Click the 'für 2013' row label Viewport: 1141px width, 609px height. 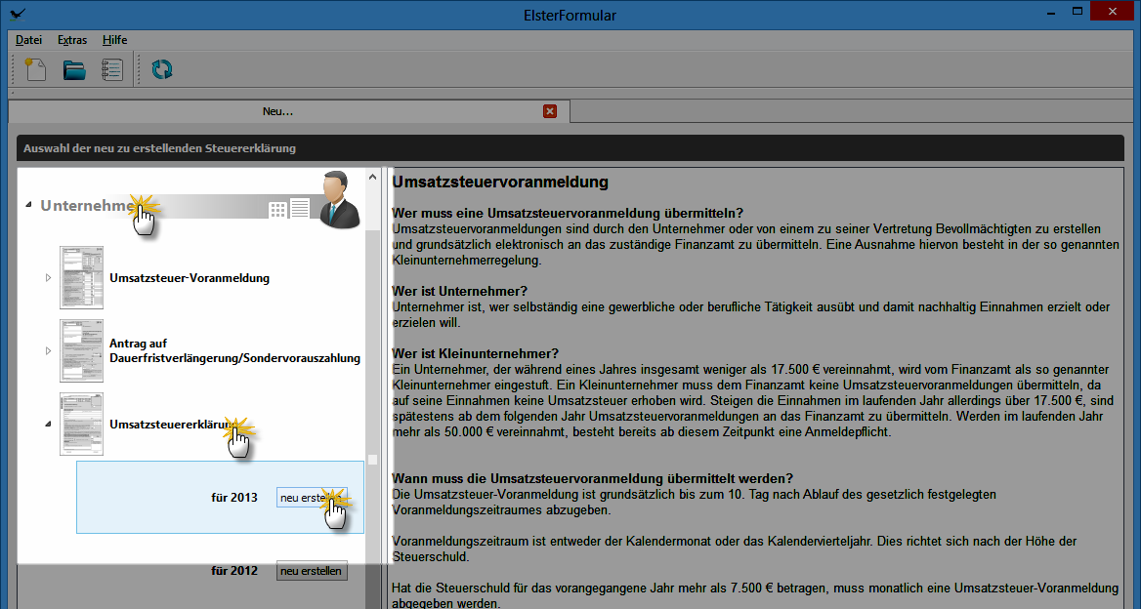234,498
